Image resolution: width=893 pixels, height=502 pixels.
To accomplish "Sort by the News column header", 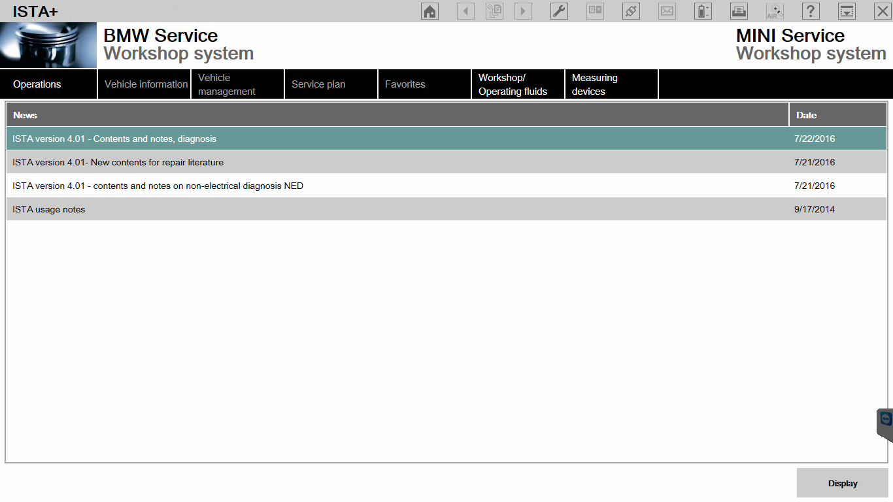I will point(397,115).
